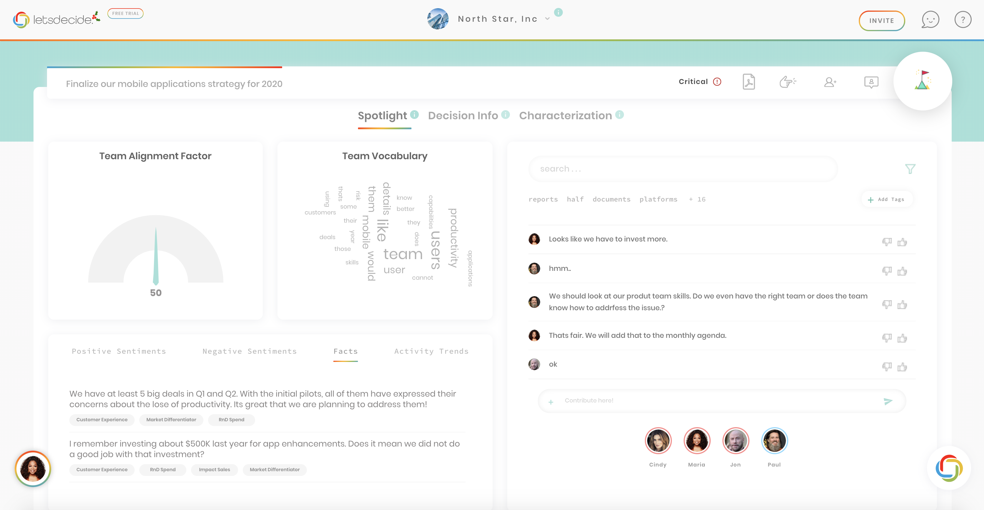Select the Facts tab
The height and width of the screenshot is (510, 984).
pos(345,351)
